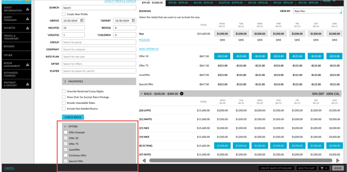This screenshot has width=347, height=172.
Task: Click Create Waitlist/Inquiry button
Action: (276, 168)
